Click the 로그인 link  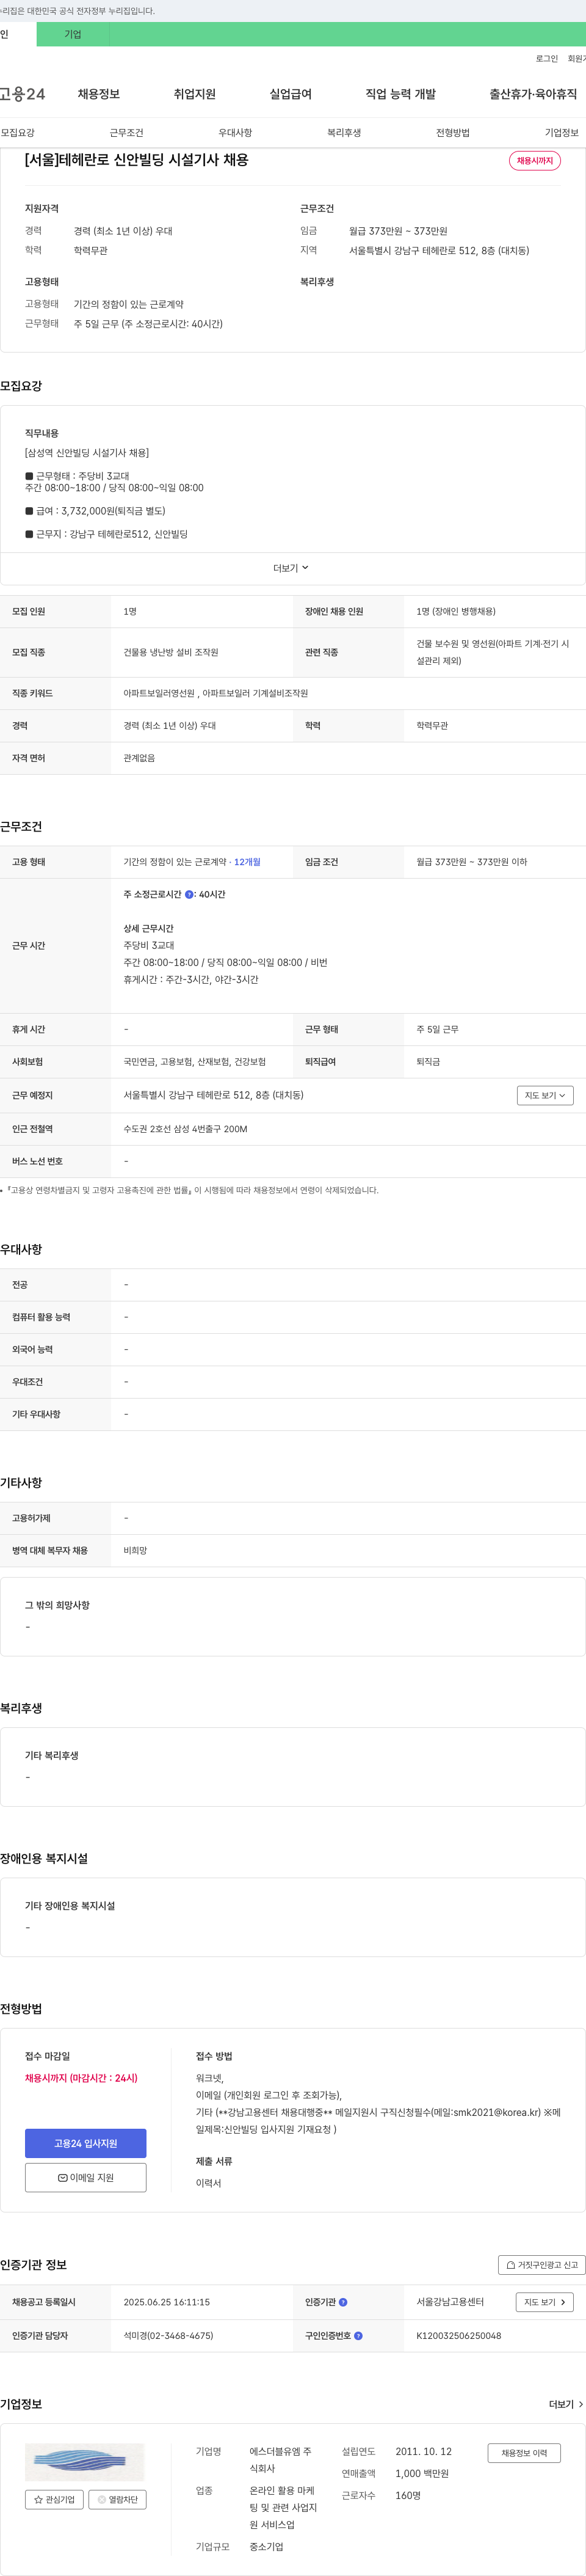click(x=547, y=59)
